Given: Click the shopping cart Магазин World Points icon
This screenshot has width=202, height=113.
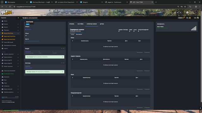Looking at the screenshot, I should pos(3,33).
